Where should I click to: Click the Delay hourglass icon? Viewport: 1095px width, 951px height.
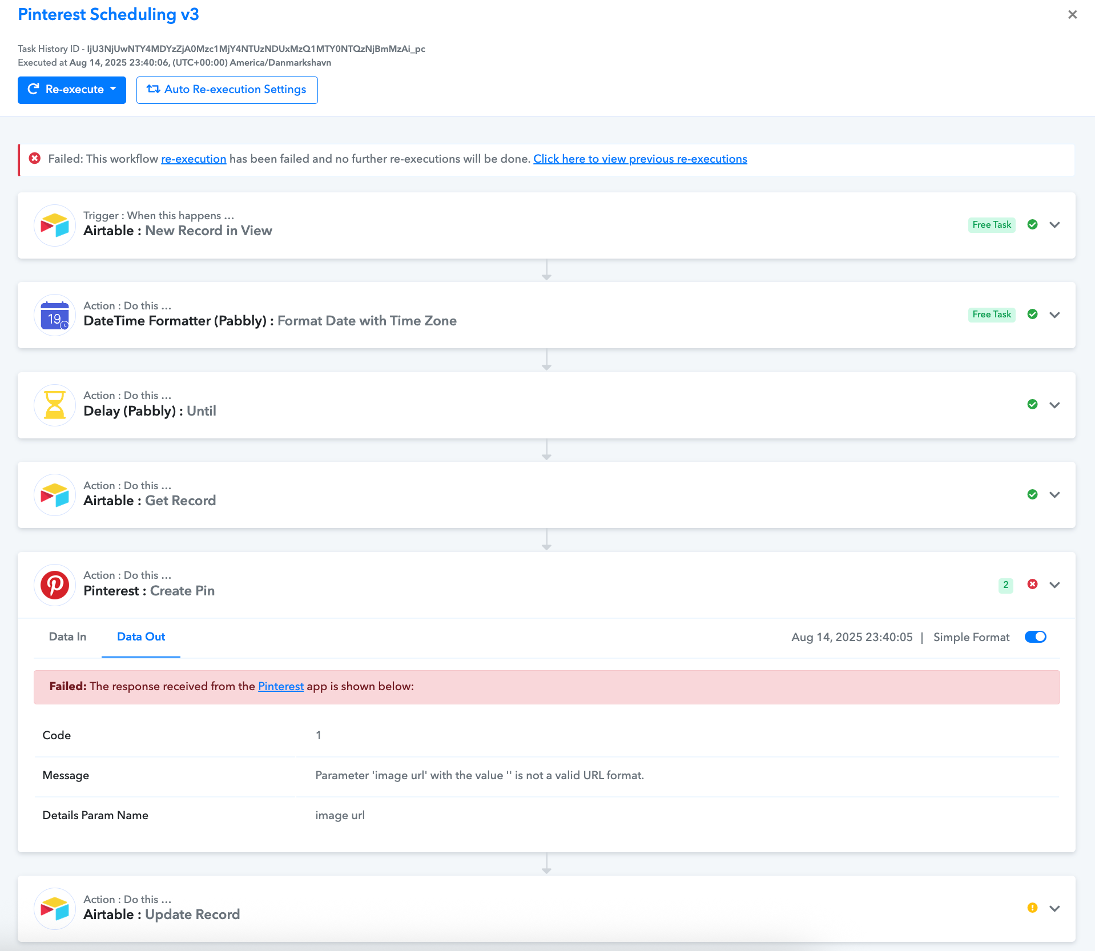[55, 405]
